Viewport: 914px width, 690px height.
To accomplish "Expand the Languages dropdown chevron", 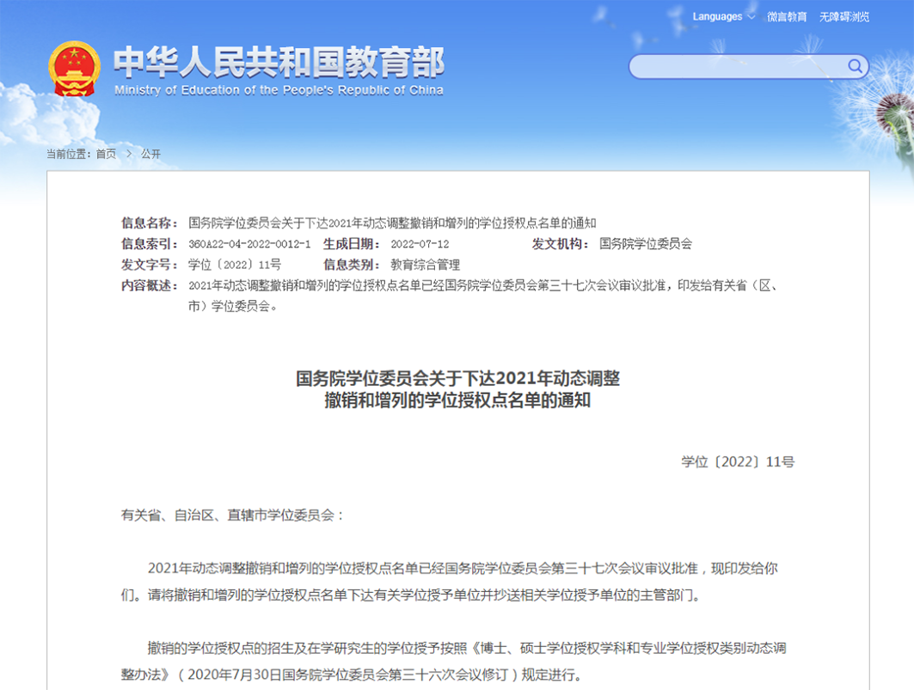I will [751, 16].
